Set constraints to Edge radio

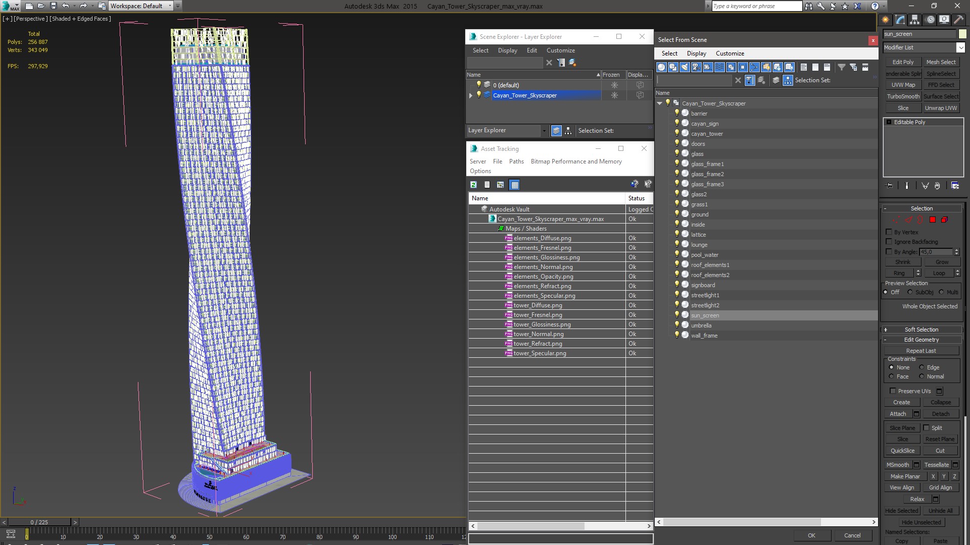[922, 367]
